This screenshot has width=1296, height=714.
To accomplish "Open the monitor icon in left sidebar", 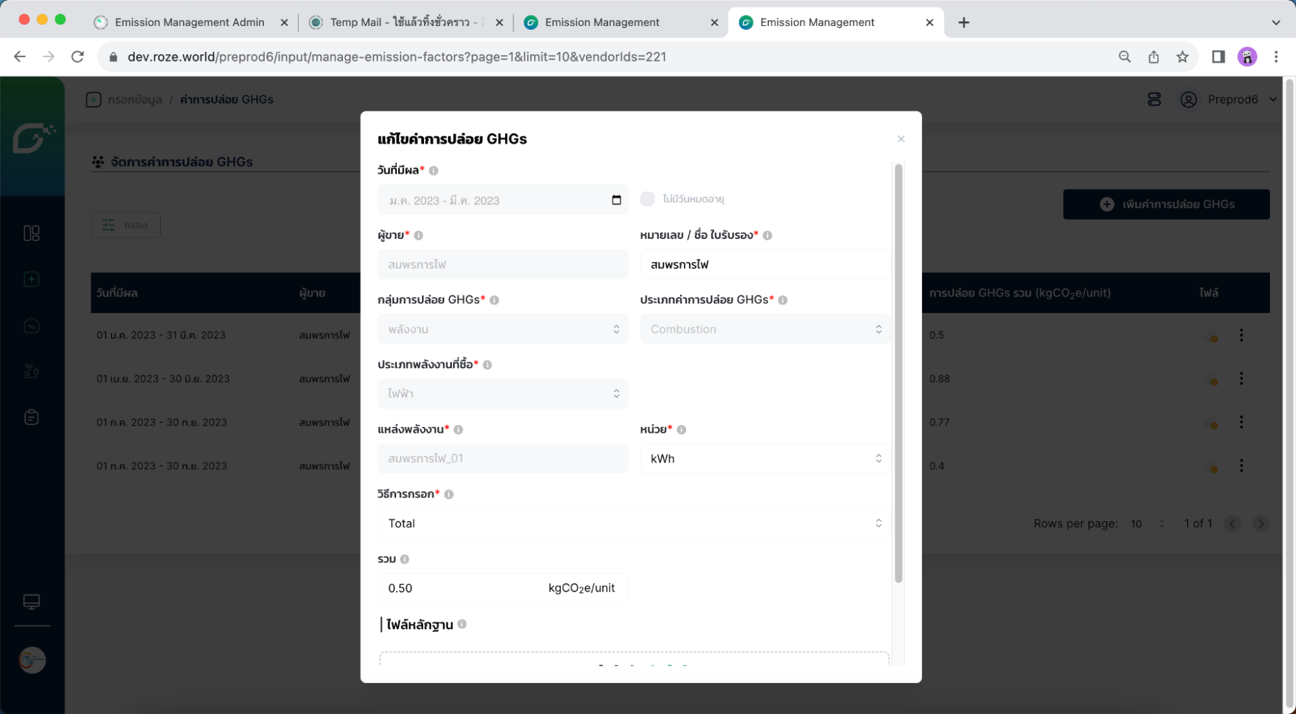I will pos(31,602).
